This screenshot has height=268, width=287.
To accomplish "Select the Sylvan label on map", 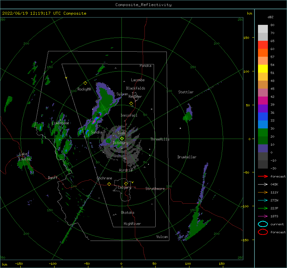I will 122,94.
